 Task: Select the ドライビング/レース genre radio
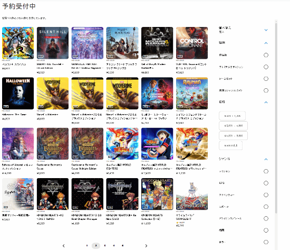[266, 218]
